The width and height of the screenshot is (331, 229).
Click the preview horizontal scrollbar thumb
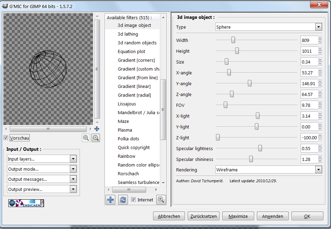tap(48, 129)
